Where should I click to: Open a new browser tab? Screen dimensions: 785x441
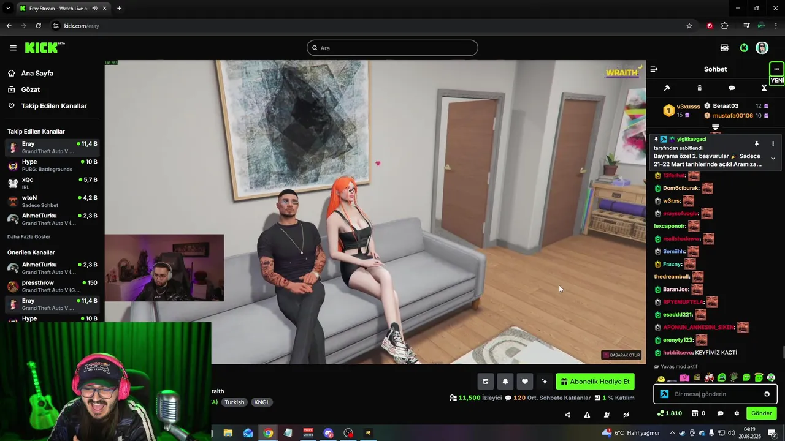point(119,9)
